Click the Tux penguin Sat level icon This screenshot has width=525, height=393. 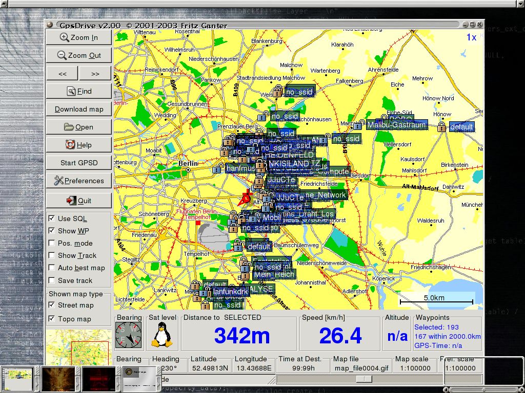pyautogui.click(x=162, y=335)
